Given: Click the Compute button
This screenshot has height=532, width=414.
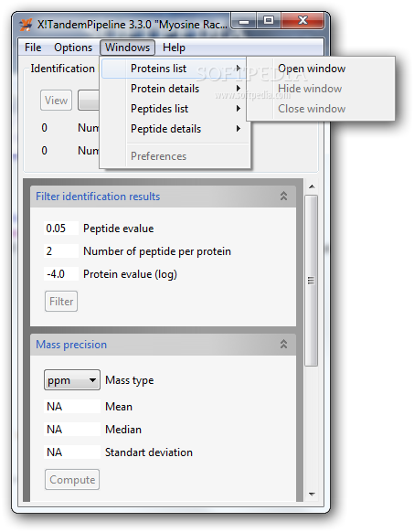Looking at the screenshot, I should coord(72,479).
